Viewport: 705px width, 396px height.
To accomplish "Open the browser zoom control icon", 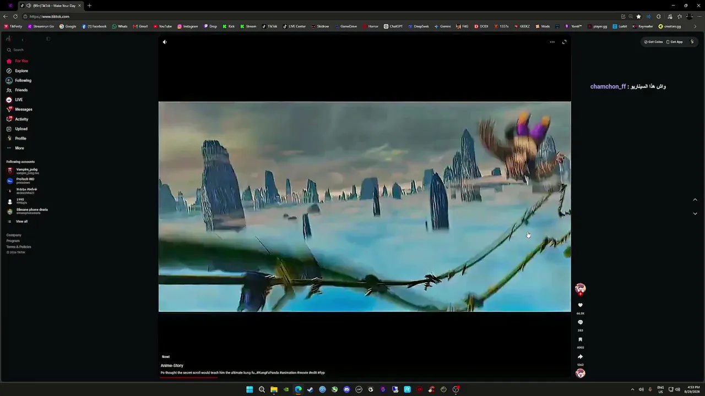I will (x=631, y=16).
